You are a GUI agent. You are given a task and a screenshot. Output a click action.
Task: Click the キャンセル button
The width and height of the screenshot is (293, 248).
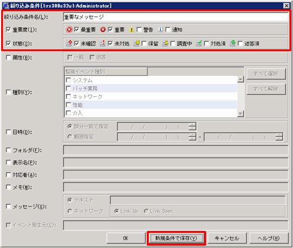227,238
